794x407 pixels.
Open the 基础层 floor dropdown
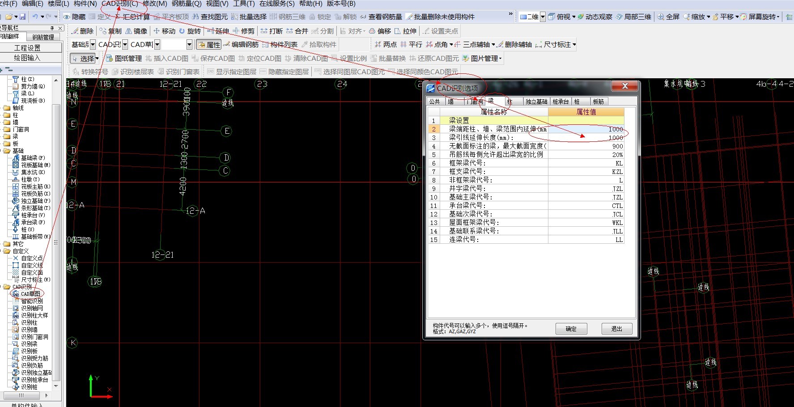pos(93,44)
